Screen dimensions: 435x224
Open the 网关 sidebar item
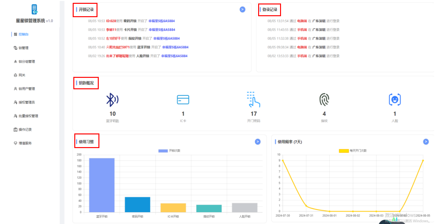tap(22, 75)
